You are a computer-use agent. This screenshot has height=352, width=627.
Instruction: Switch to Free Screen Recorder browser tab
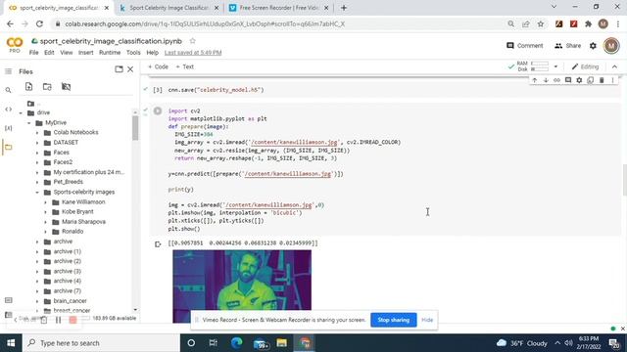coord(278,8)
